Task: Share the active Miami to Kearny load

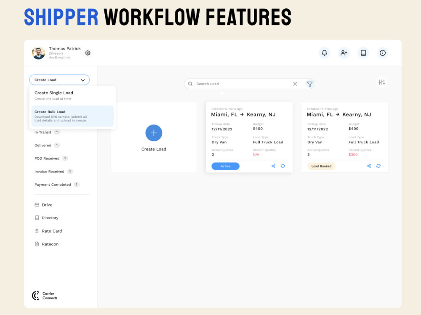Action: (x=273, y=166)
